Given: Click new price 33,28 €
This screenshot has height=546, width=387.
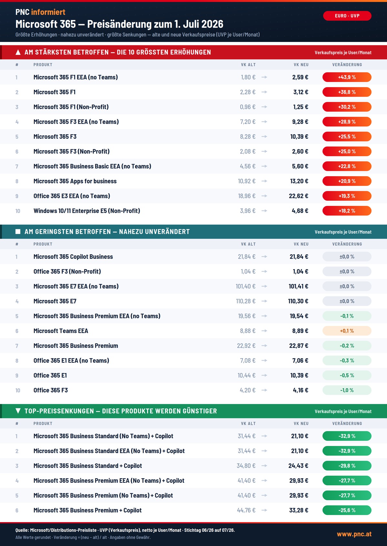Looking at the screenshot, I should 299,510.
